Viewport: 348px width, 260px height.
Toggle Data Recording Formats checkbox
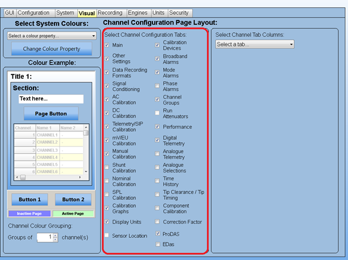[x=107, y=72]
